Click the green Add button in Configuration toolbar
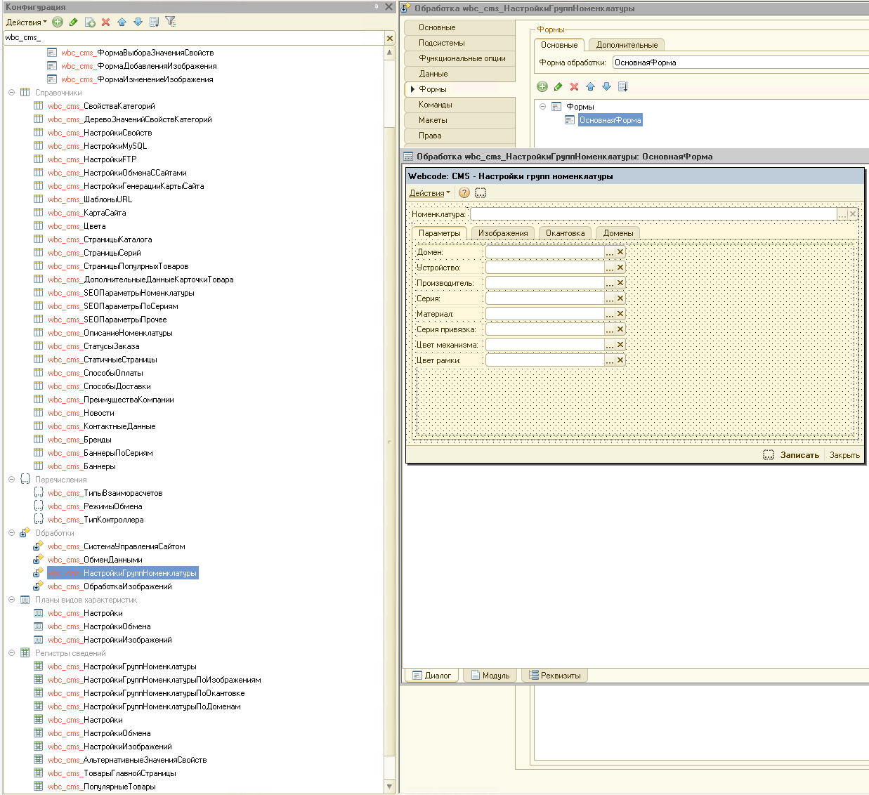The width and height of the screenshot is (869, 795). 58,22
